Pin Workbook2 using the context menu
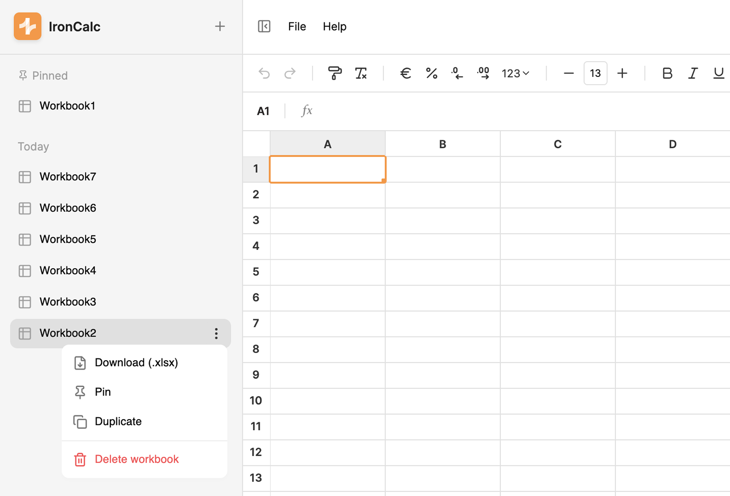 pos(102,392)
